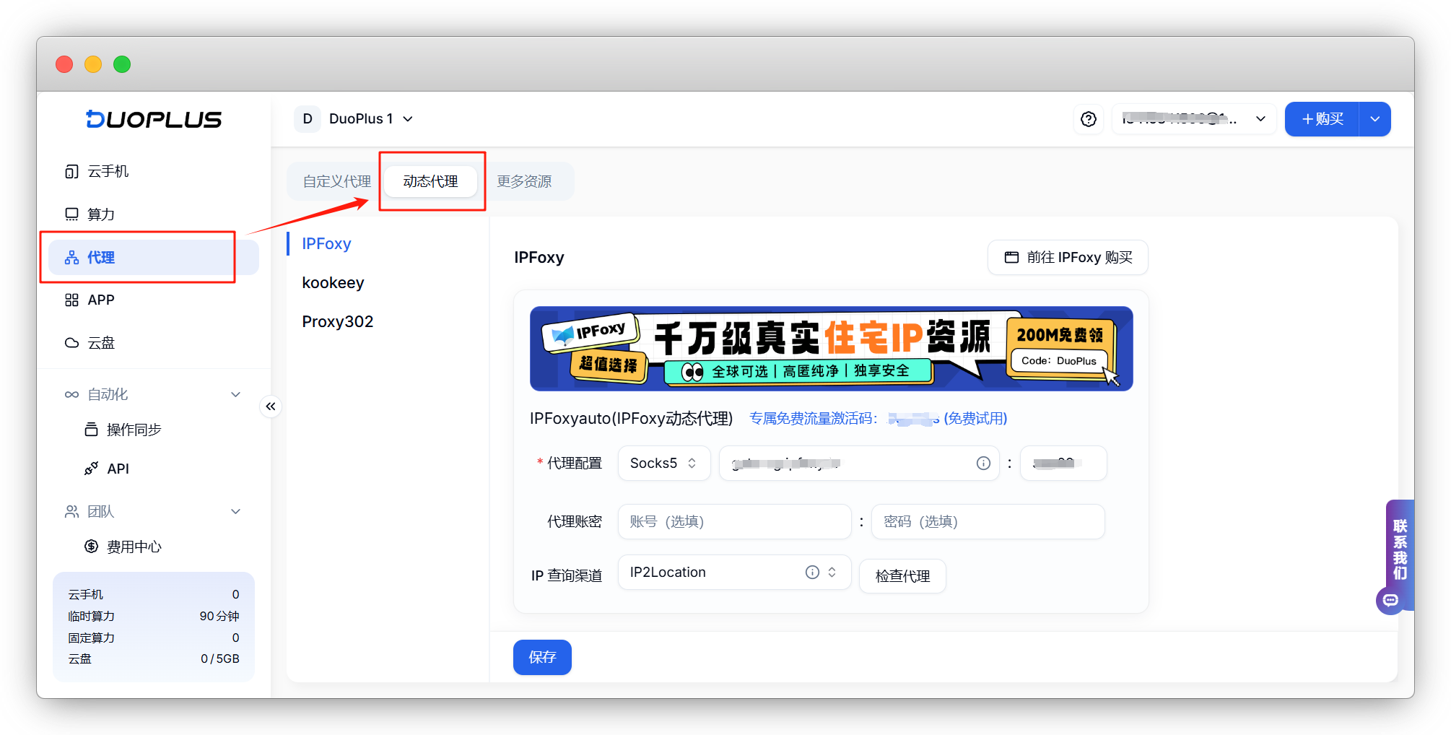Viewport: 1451px width, 735px height.
Task: Click the 自动化 infinity icon
Action: coord(71,394)
